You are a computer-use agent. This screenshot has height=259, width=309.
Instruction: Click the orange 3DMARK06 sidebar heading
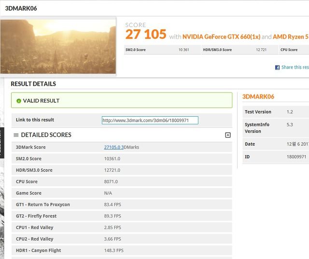click(258, 96)
